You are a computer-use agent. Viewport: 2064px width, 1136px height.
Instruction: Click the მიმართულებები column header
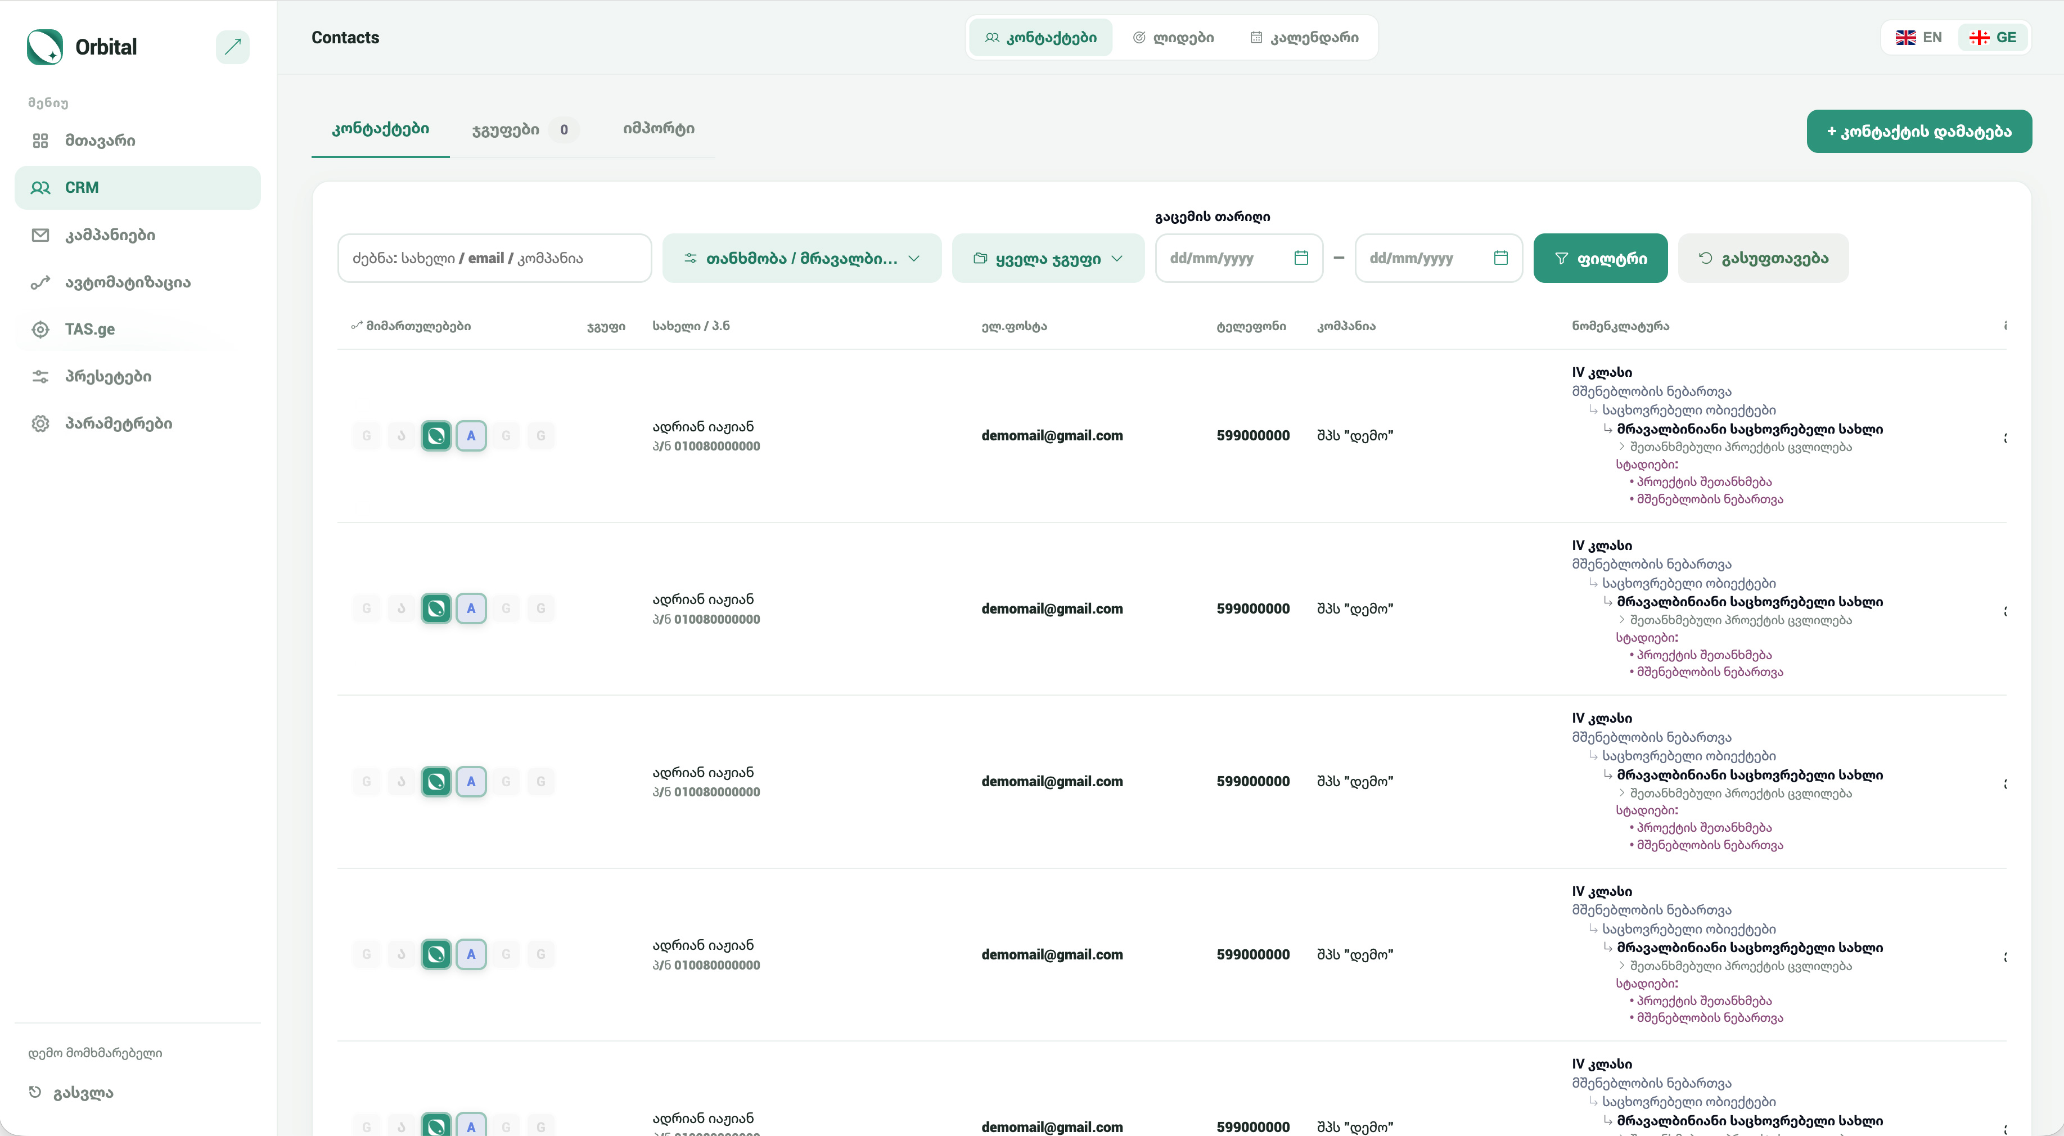[411, 326]
